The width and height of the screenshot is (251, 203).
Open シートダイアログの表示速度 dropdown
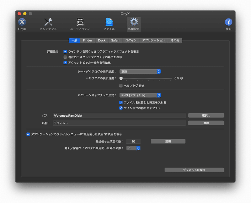(140, 72)
